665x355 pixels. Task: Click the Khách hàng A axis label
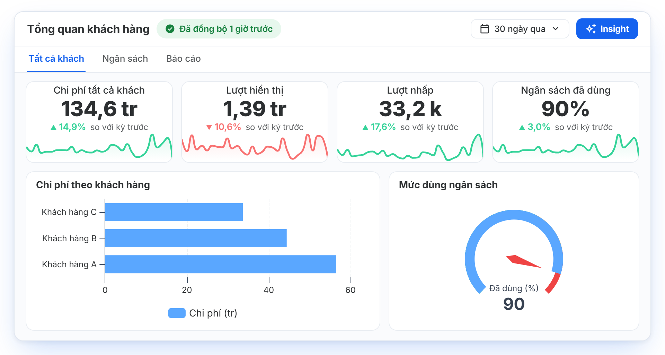click(x=69, y=265)
